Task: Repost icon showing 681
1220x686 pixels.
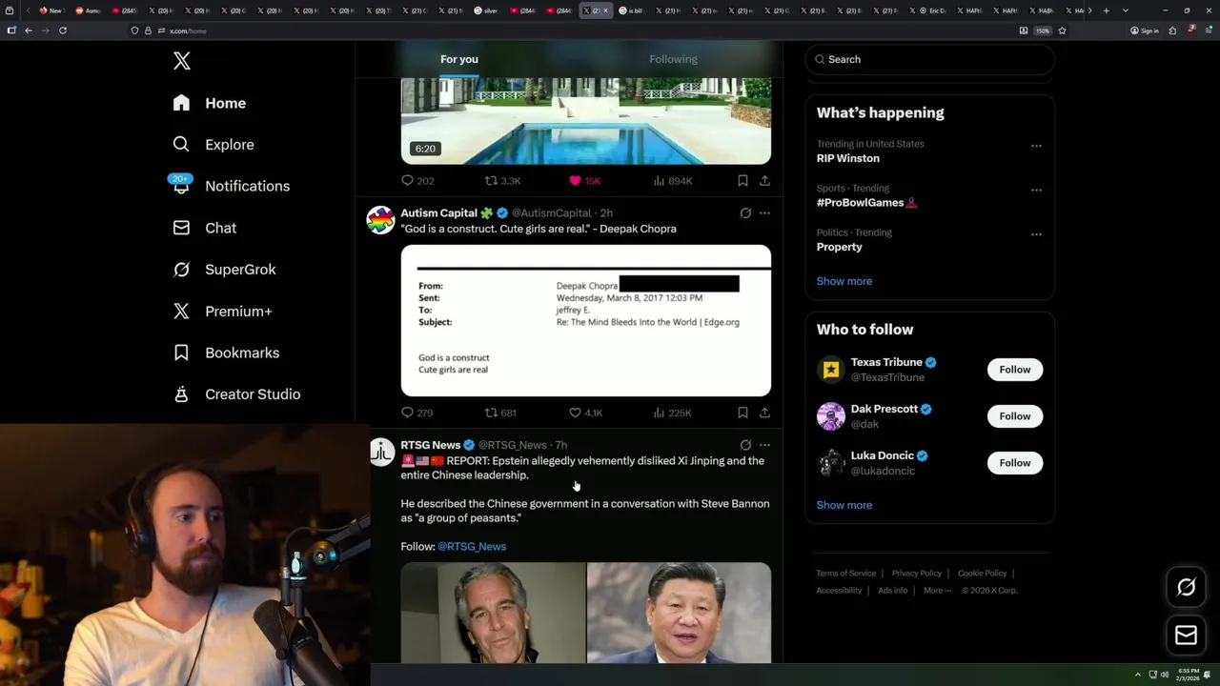Action: point(491,413)
